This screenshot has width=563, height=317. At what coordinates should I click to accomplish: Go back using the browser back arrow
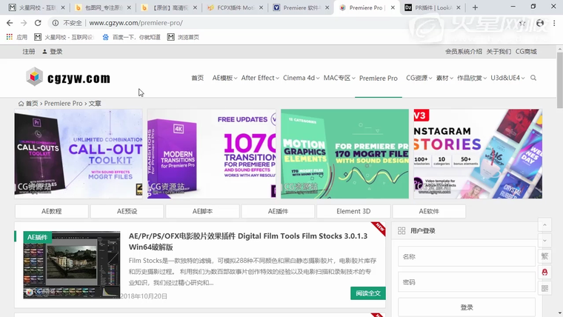[x=10, y=23]
